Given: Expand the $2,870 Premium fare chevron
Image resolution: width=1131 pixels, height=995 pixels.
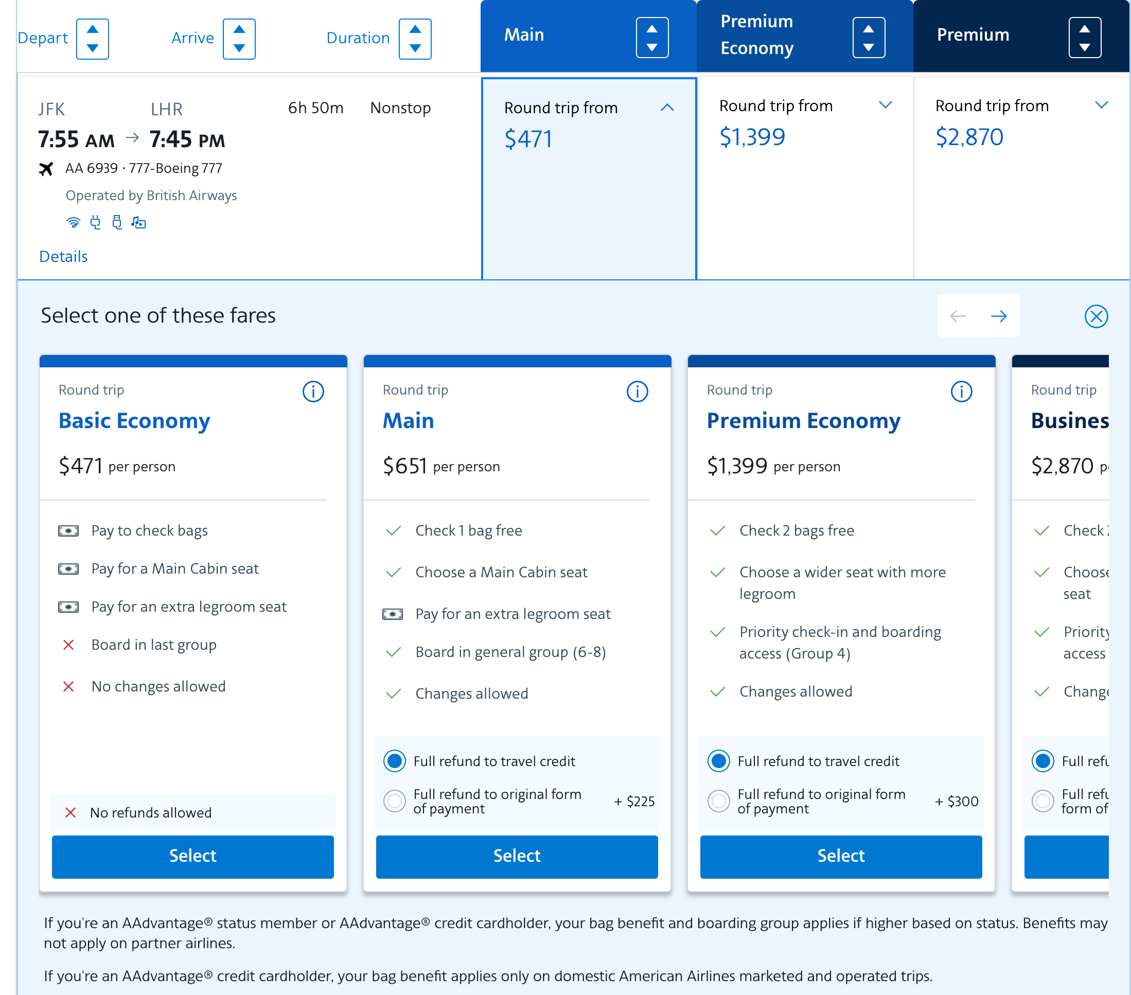Looking at the screenshot, I should pyautogui.click(x=1101, y=105).
